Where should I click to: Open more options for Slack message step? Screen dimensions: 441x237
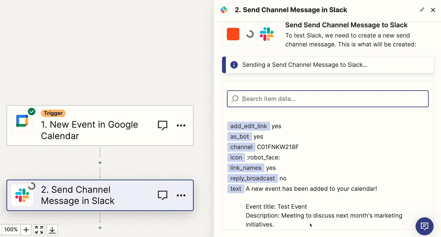pyautogui.click(x=181, y=195)
